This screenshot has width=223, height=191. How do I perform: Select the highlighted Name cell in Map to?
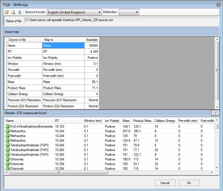63,46
